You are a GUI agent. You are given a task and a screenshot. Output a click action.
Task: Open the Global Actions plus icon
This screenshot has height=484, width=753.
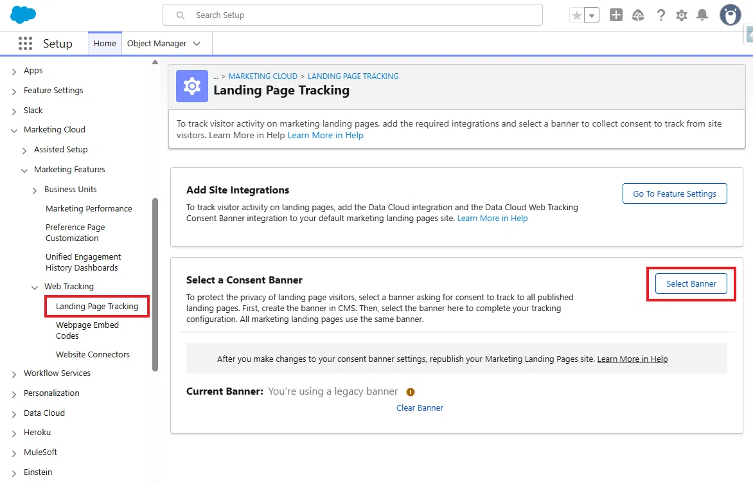616,15
